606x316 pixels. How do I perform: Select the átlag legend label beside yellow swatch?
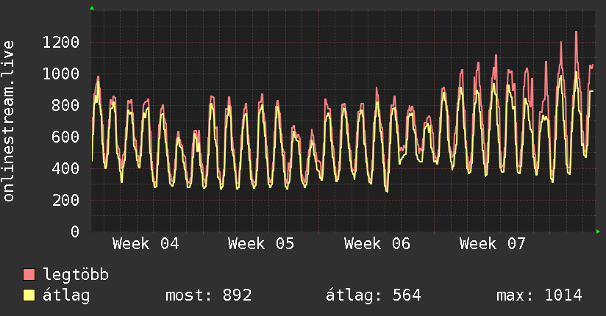click(67, 295)
